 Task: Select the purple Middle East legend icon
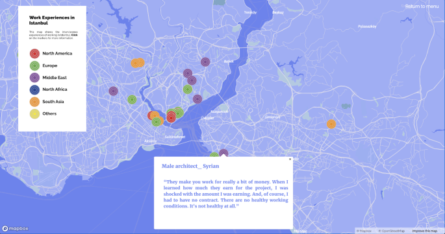pos(34,78)
